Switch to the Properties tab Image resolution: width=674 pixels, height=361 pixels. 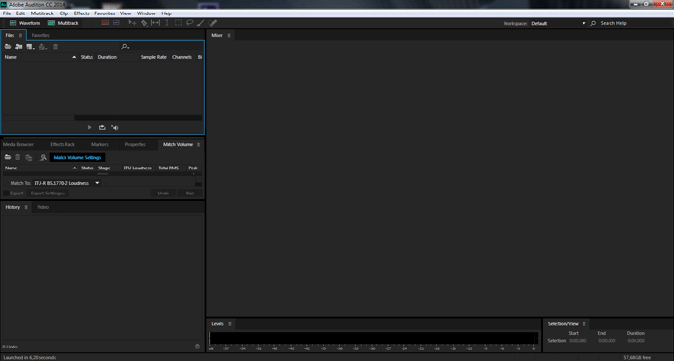pyautogui.click(x=136, y=144)
